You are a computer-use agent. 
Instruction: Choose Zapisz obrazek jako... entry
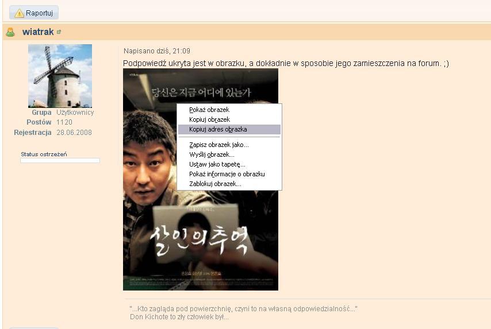coord(229,145)
